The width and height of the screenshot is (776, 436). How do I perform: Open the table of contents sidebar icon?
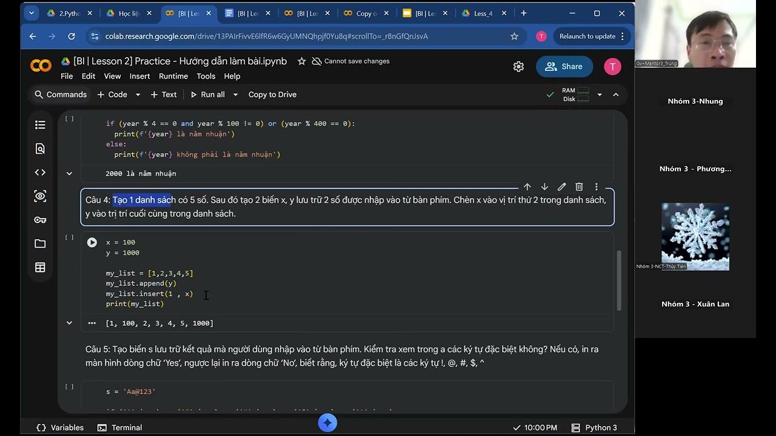[x=40, y=125]
